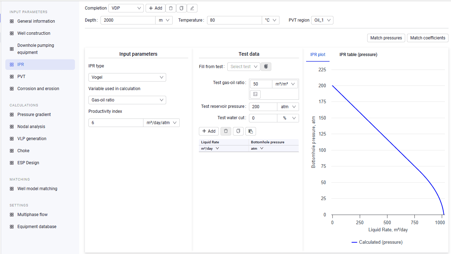The height and width of the screenshot is (254, 451).
Task: Add a test data row
Action: click(209, 131)
